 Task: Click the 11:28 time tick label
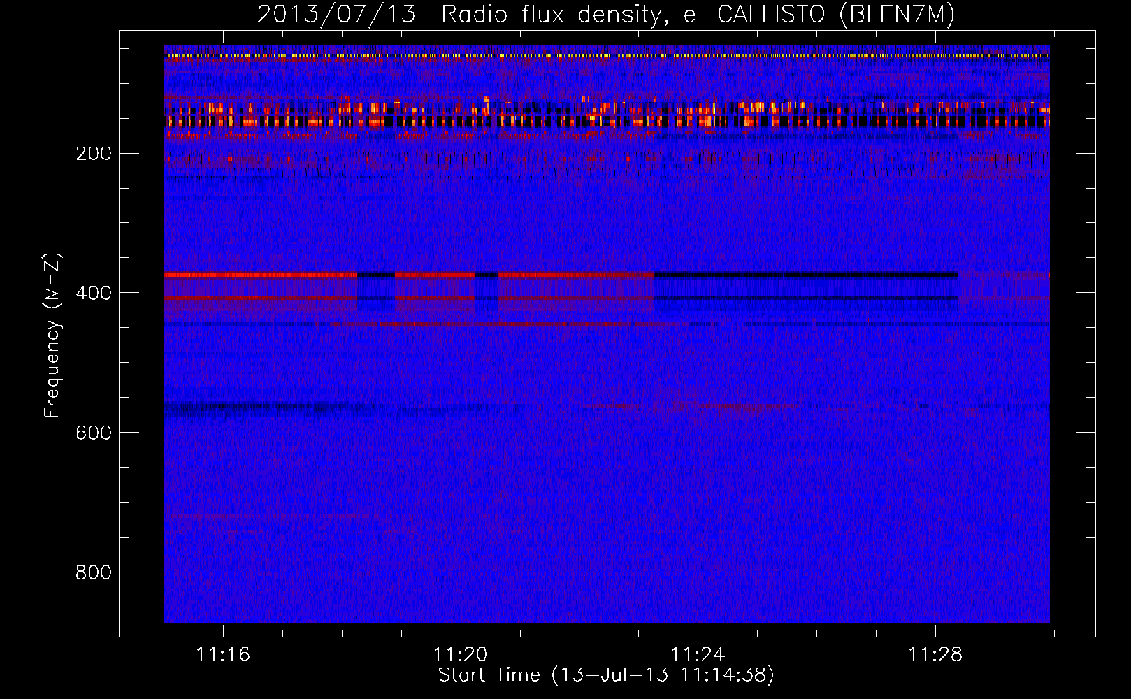click(x=935, y=655)
